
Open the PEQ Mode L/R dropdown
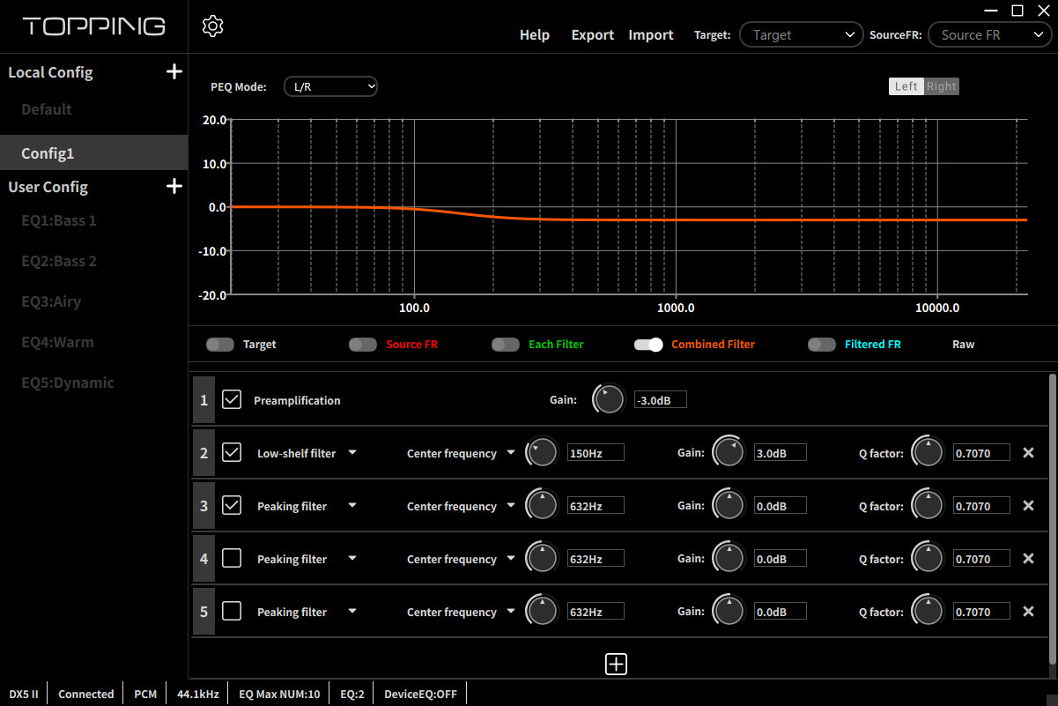point(330,86)
